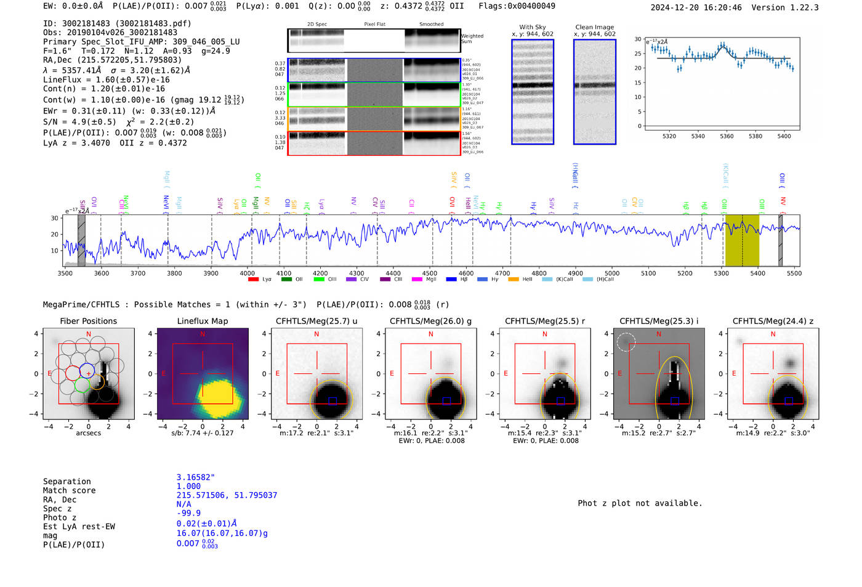This screenshot has width=862, height=587.
Task: Click the Flags:0x00400049 text
Action: tap(517, 6)
